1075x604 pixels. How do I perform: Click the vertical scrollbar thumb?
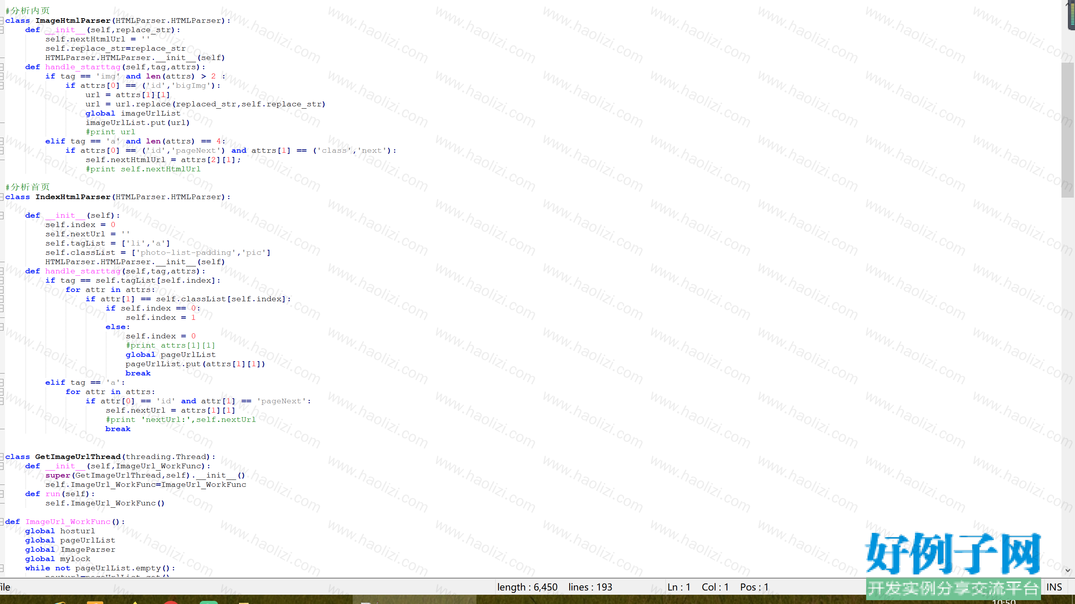pyautogui.click(x=1068, y=130)
